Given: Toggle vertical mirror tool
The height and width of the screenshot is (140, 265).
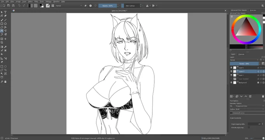Looking at the screenshot, I should point(154,6).
